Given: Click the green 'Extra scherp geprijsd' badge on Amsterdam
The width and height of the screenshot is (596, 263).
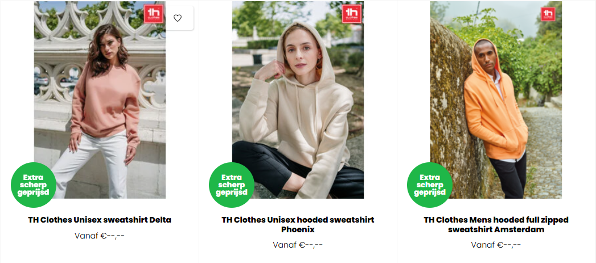Looking at the screenshot, I should 429,185.
